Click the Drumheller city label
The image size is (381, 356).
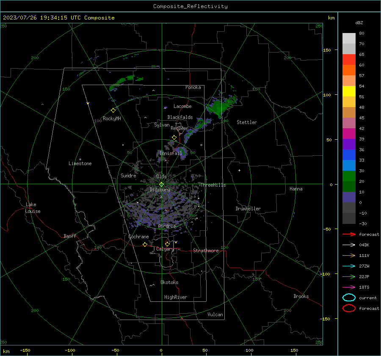[x=248, y=209]
